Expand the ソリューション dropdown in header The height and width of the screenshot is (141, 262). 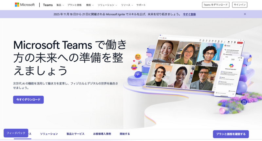(x=107, y=5)
